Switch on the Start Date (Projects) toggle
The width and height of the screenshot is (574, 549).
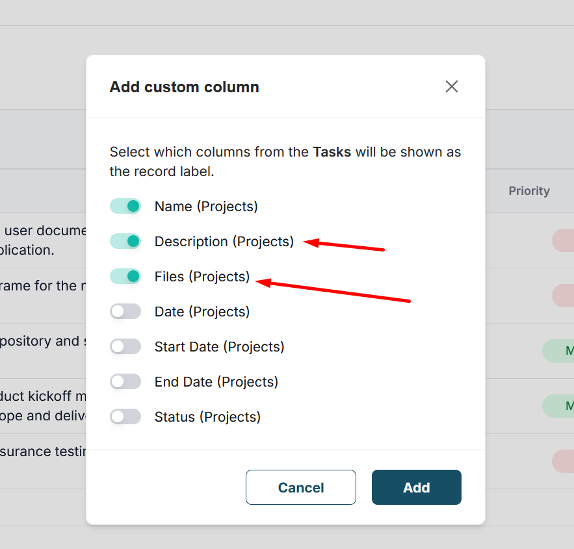(125, 347)
